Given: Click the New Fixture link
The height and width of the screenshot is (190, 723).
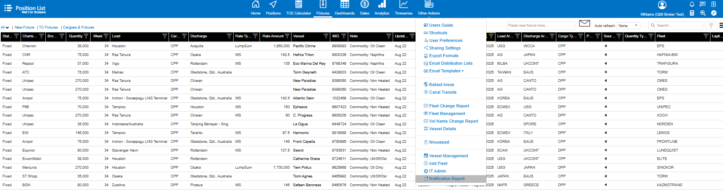Looking at the screenshot, I should point(24,27).
